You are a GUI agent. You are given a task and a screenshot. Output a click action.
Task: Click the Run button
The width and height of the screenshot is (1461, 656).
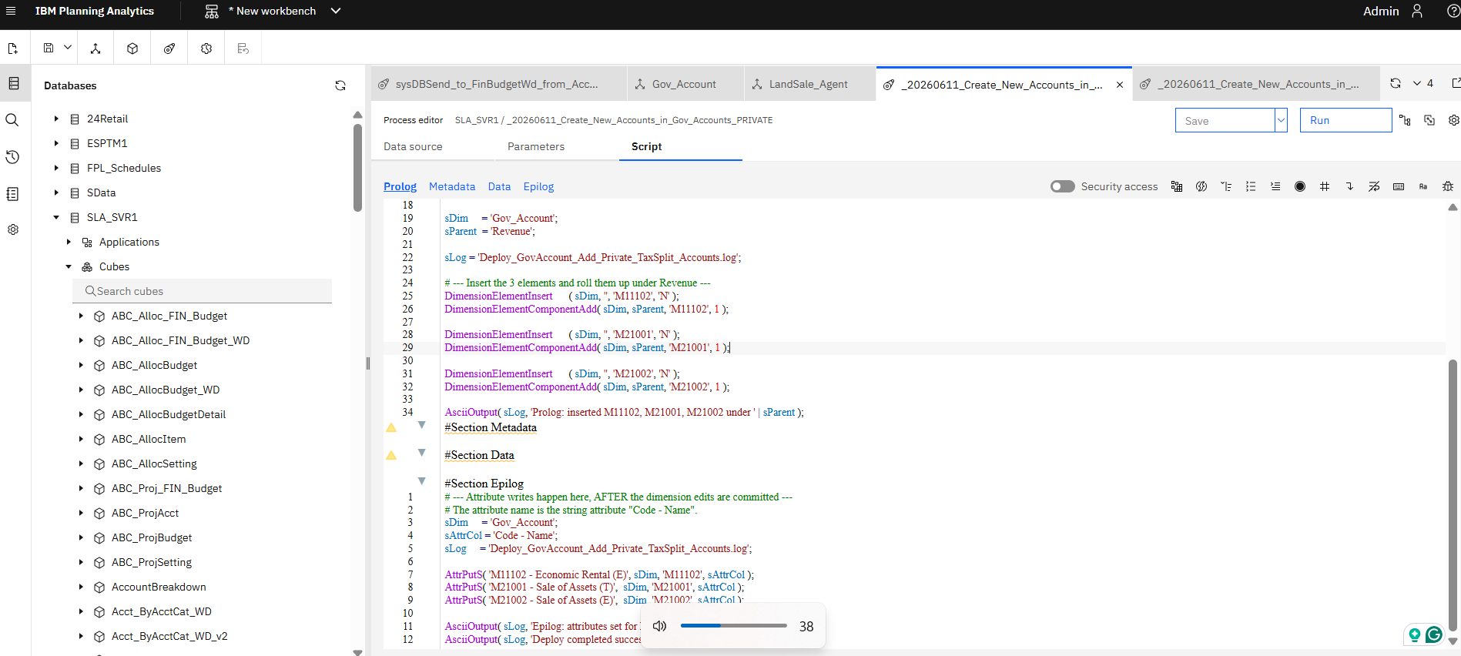click(x=1345, y=120)
